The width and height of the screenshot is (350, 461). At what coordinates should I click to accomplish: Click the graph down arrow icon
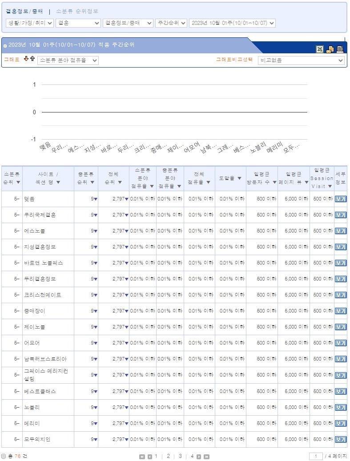coord(26,59)
